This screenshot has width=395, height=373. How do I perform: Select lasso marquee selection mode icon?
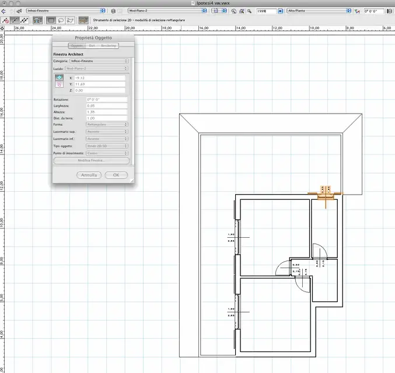tap(61, 20)
